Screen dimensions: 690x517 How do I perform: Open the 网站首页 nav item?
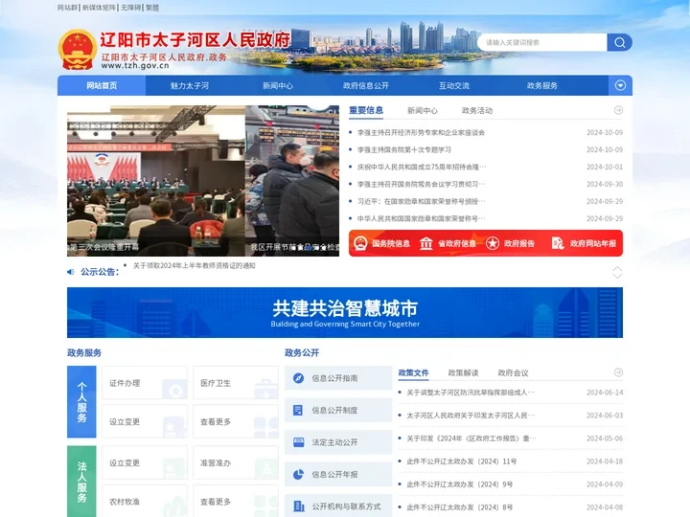coord(102,85)
